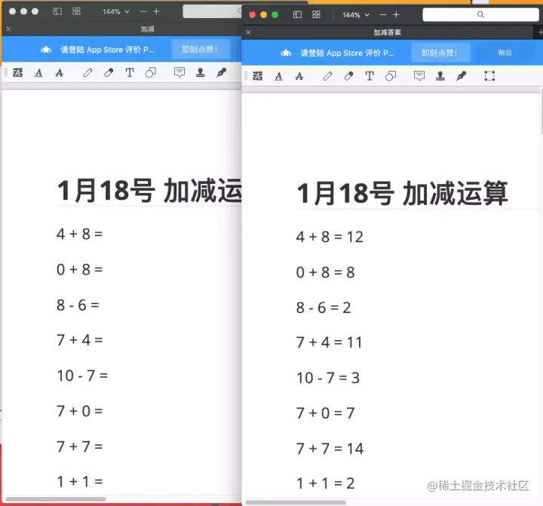Click 即刻点赞! button in 加减答案 window
The image size is (543, 506).
pos(440,53)
